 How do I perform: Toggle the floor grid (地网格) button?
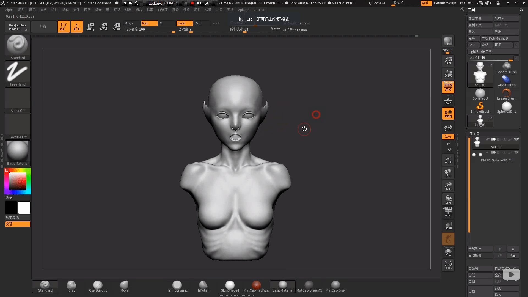[x=448, y=101]
